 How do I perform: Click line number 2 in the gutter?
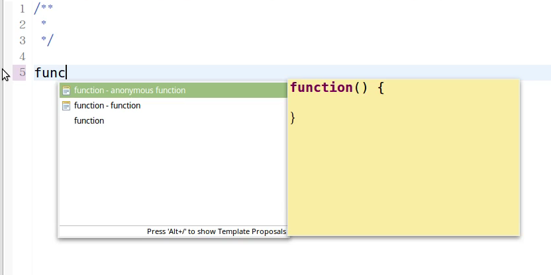(23, 25)
